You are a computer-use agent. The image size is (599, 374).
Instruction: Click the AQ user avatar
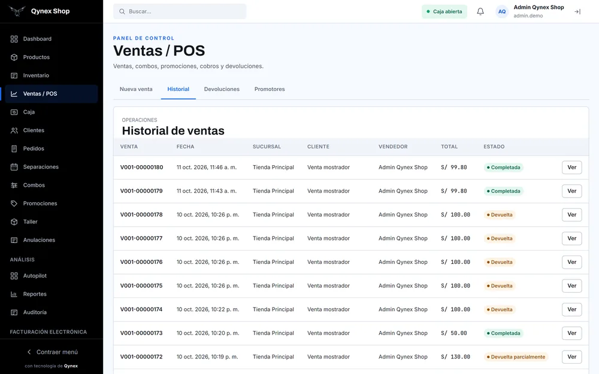pos(502,11)
